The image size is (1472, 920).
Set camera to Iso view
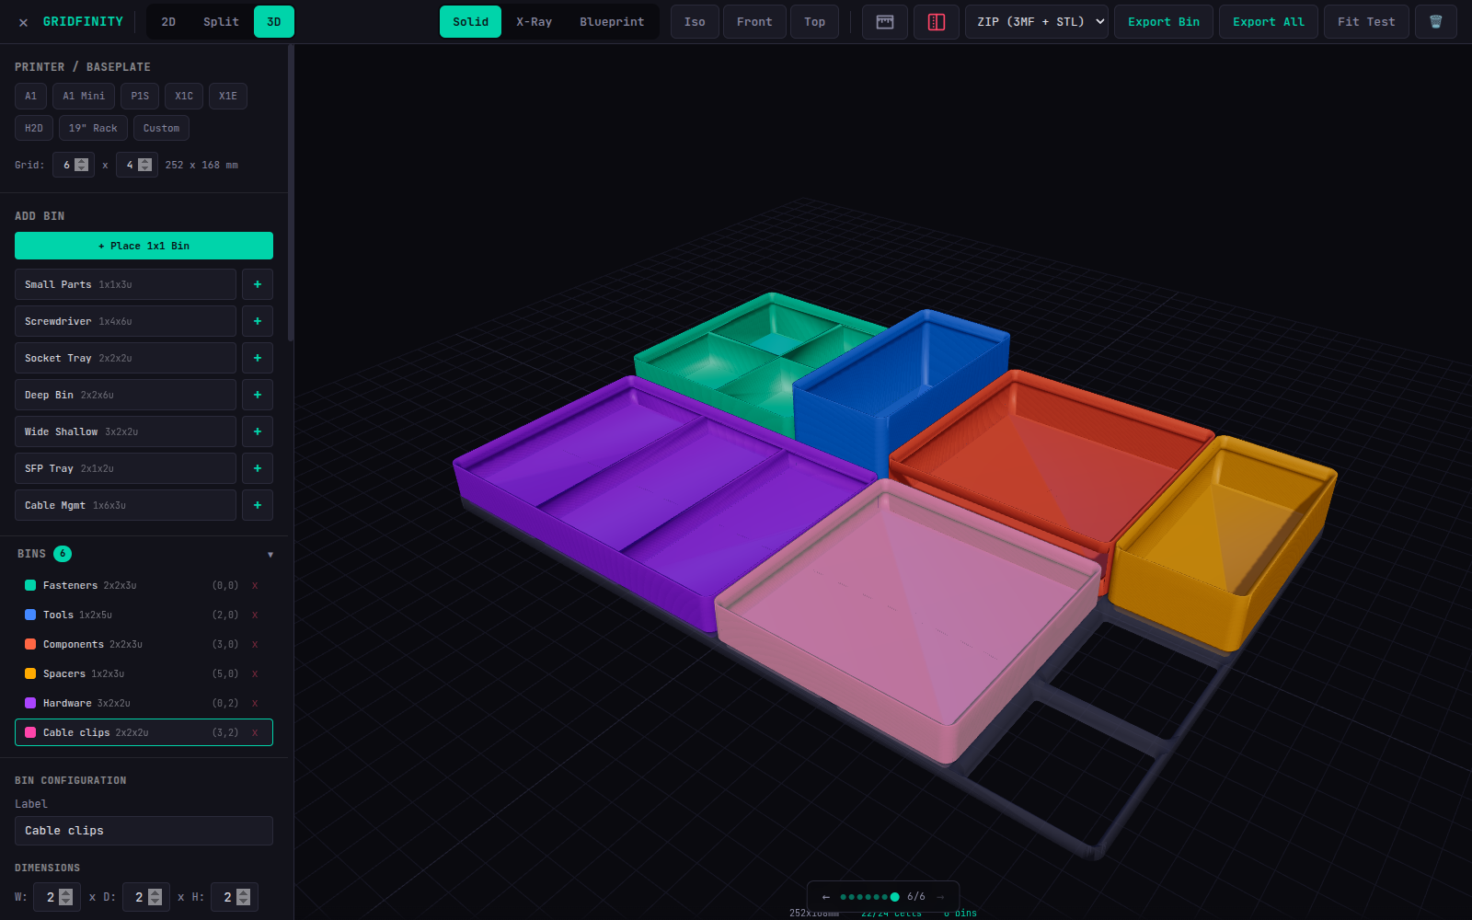tap(695, 22)
